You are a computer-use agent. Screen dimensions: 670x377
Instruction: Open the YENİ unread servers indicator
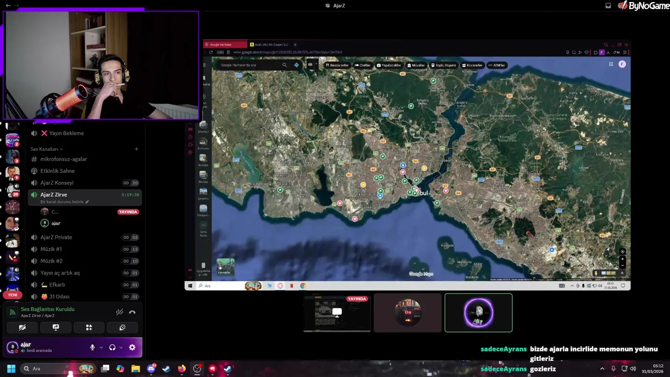13,295
